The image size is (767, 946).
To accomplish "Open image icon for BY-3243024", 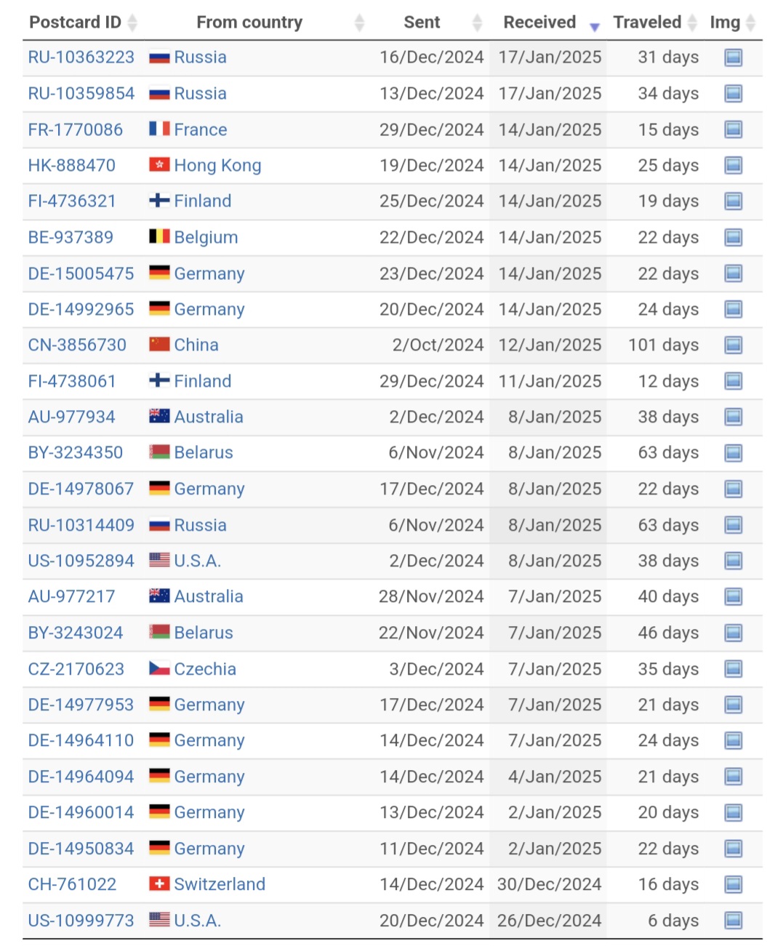I will (x=734, y=633).
